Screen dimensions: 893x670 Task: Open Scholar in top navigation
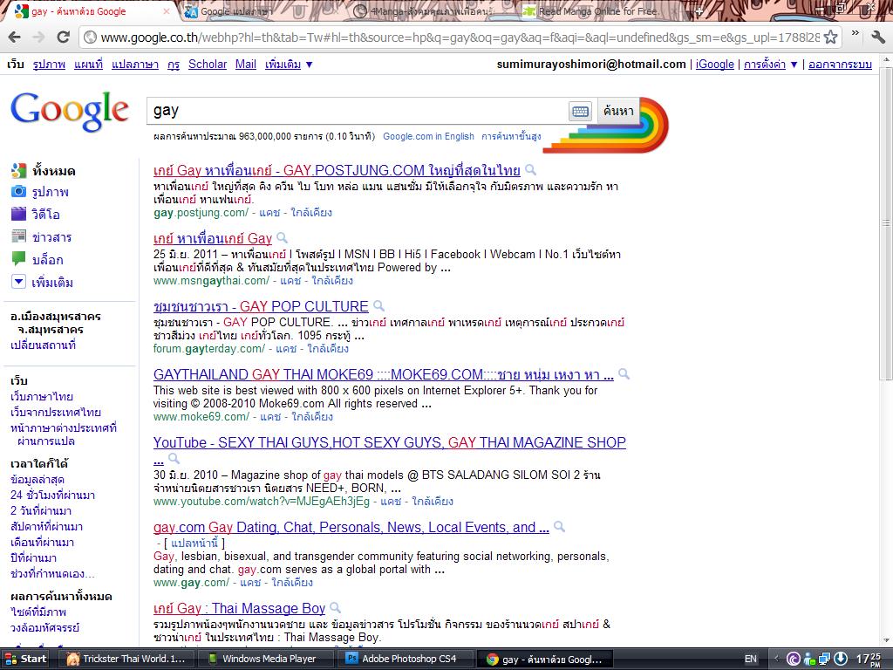point(208,65)
